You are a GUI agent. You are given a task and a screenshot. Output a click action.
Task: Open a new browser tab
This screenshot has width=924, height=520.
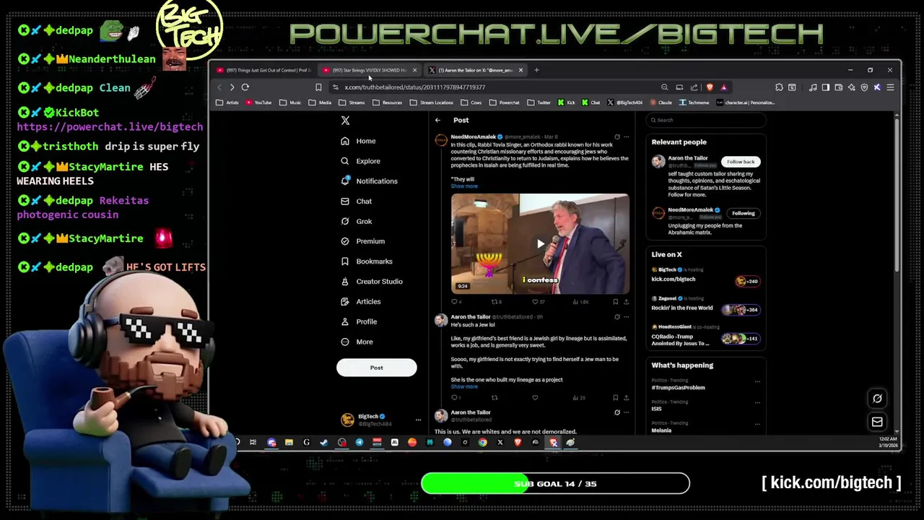click(536, 70)
